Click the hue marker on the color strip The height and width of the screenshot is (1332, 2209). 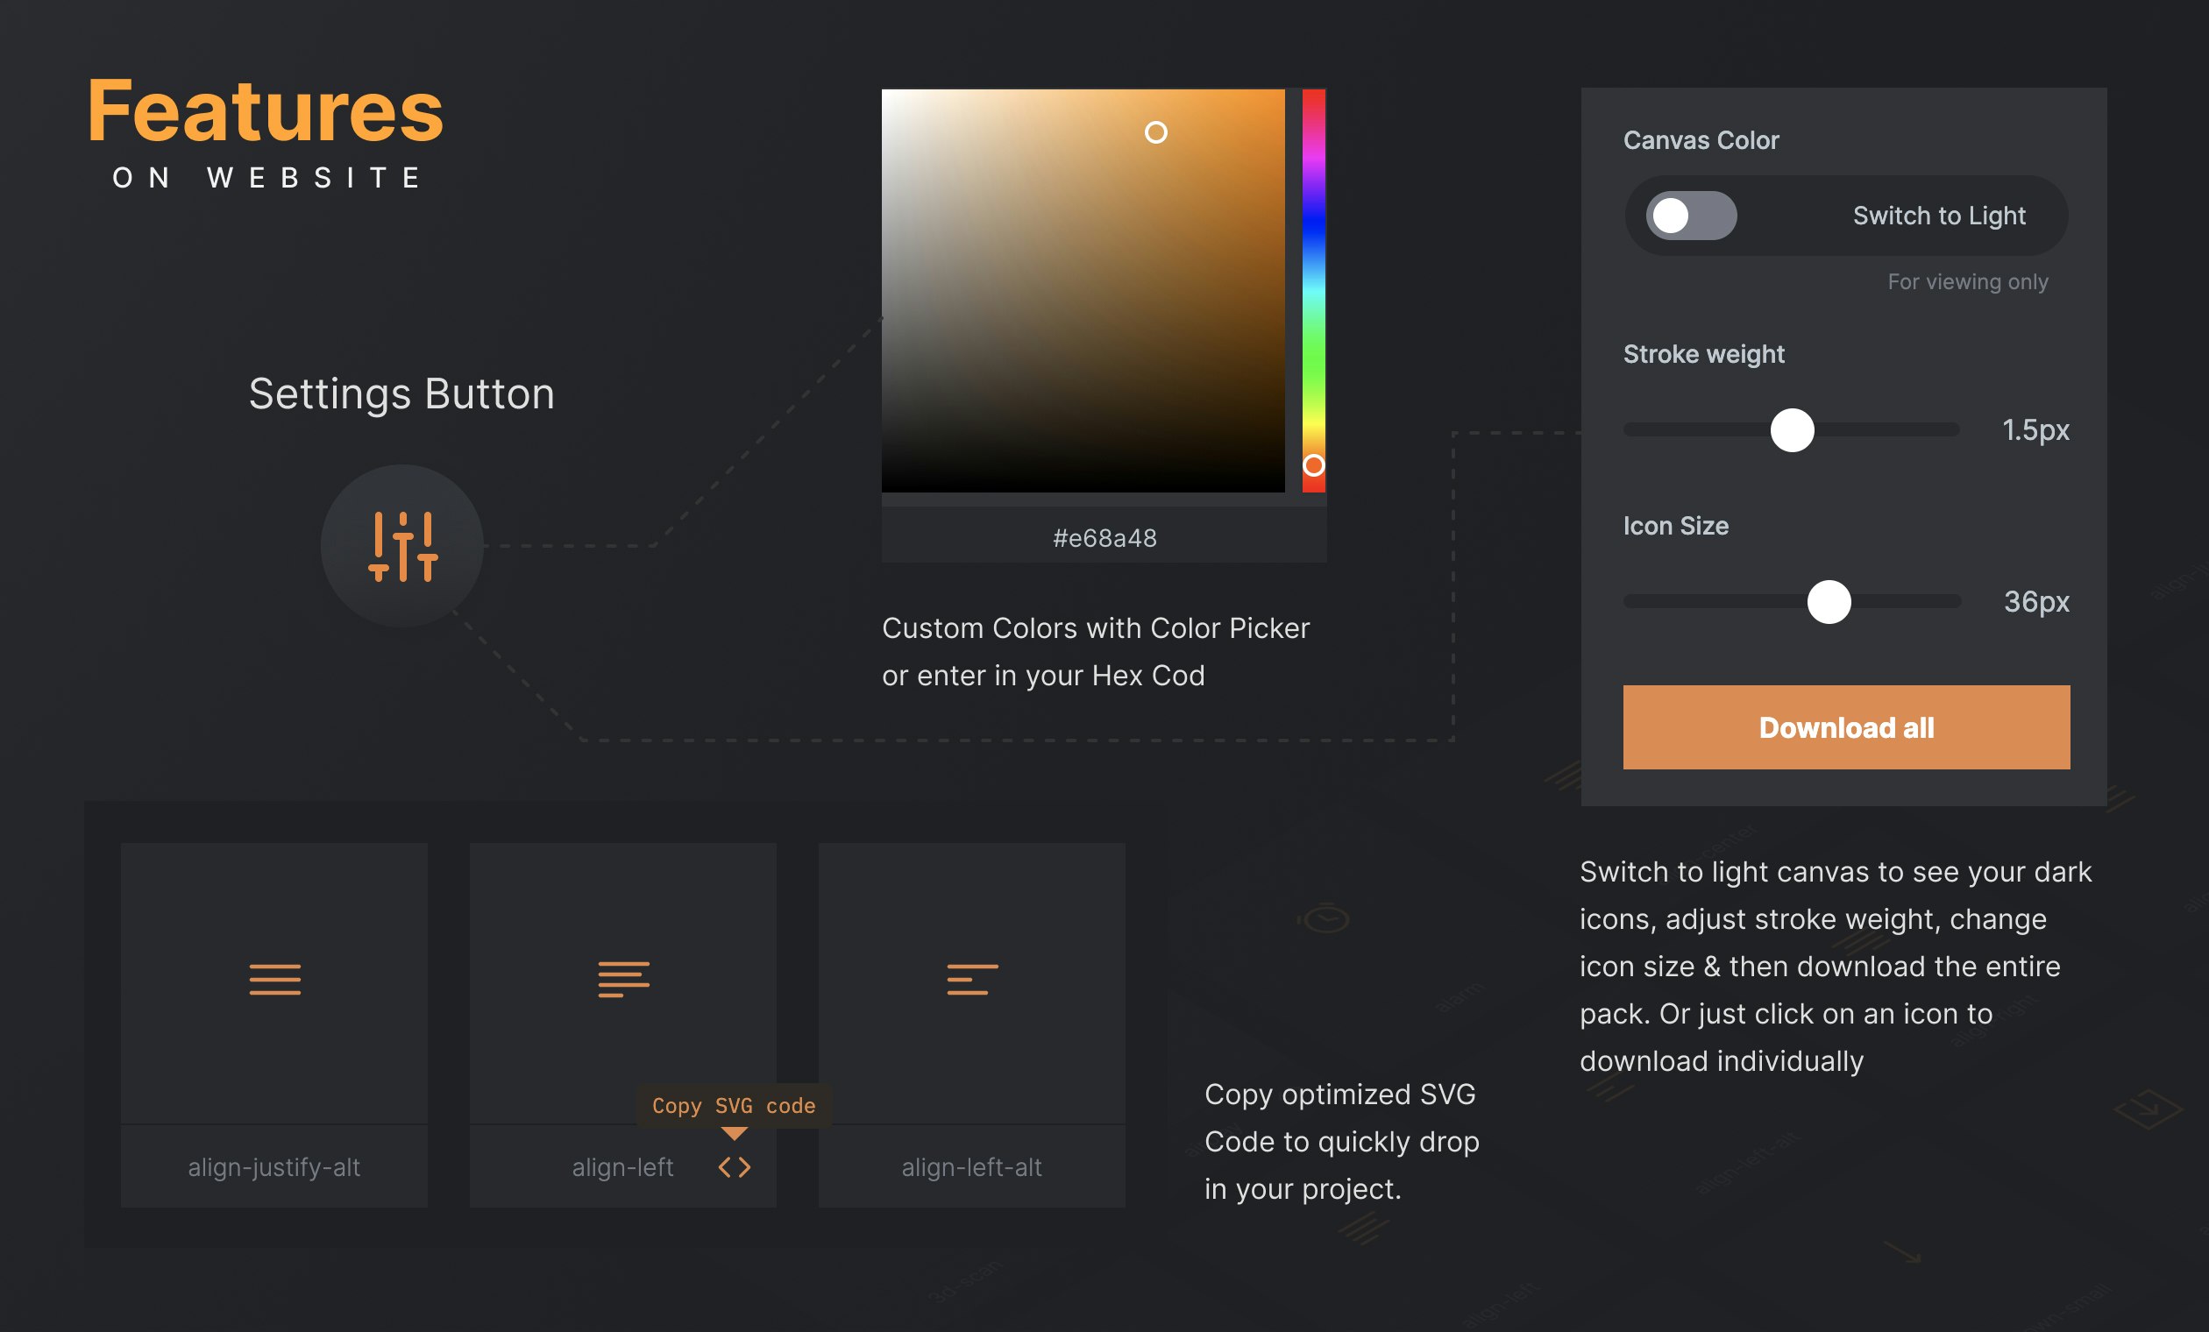(x=1313, y=465)
